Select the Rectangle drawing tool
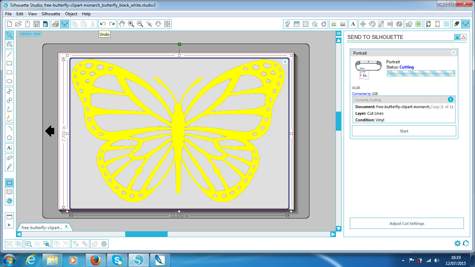 tap(9, 63)
